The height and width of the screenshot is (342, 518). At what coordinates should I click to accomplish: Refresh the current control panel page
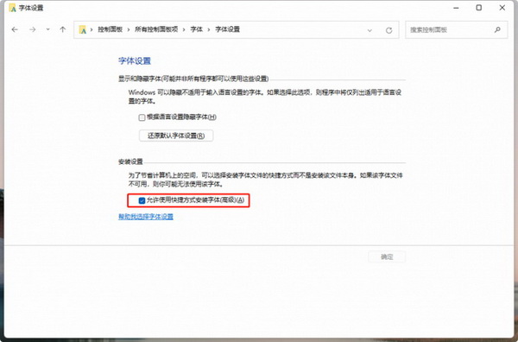point(388,30)
